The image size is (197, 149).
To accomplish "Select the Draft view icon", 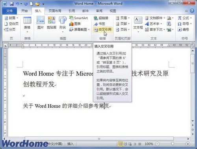I will (x=139, y=144).
